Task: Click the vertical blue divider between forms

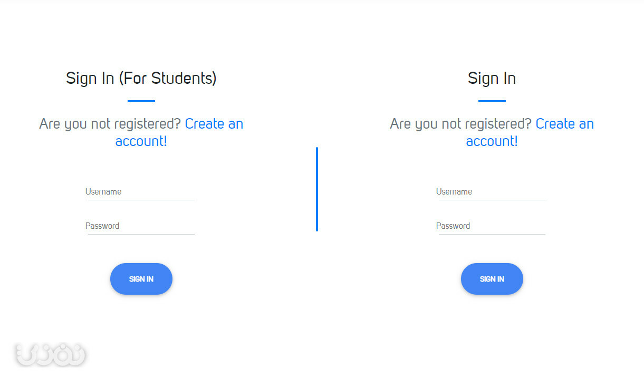Action: [x=317, y=189]
